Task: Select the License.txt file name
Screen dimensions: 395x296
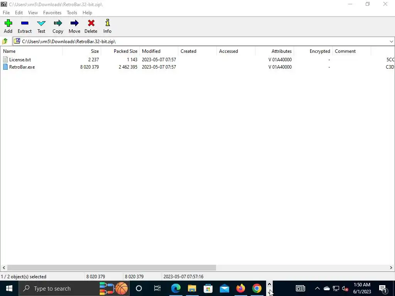Action: click(x=20, y=60)
